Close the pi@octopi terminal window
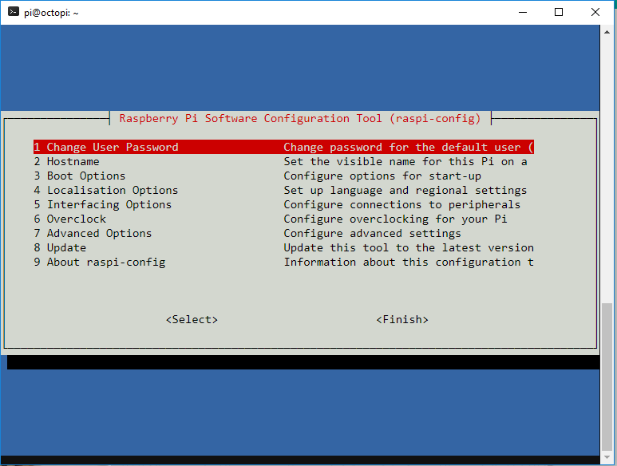 [595, 12]
